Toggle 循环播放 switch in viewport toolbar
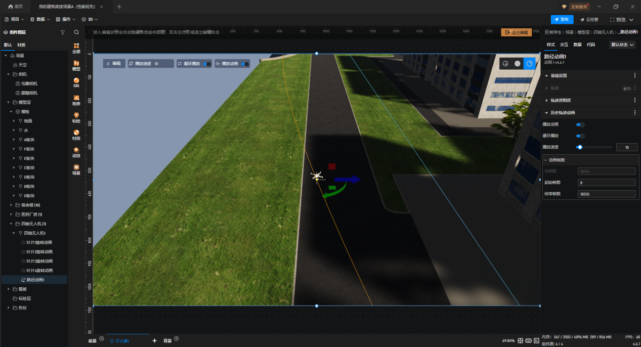Screen dimensions: 641x347 (x=206, y=64)
